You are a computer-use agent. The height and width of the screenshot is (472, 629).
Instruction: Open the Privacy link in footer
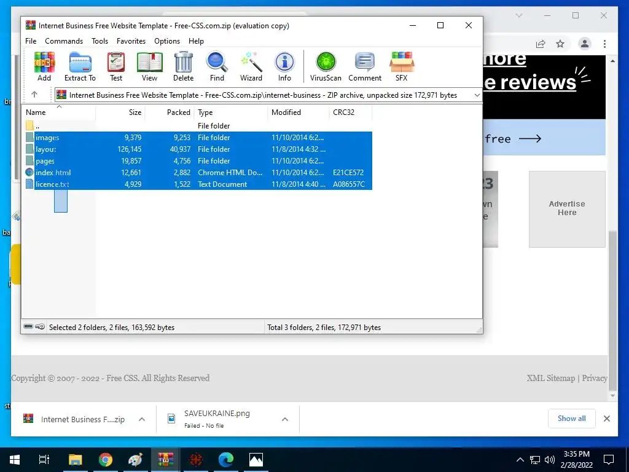click(x=595, y=378)
